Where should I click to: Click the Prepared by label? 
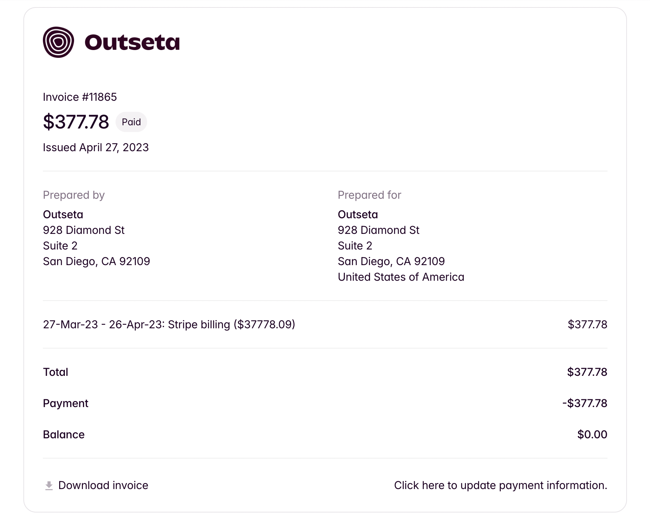(x=74, y=195)
